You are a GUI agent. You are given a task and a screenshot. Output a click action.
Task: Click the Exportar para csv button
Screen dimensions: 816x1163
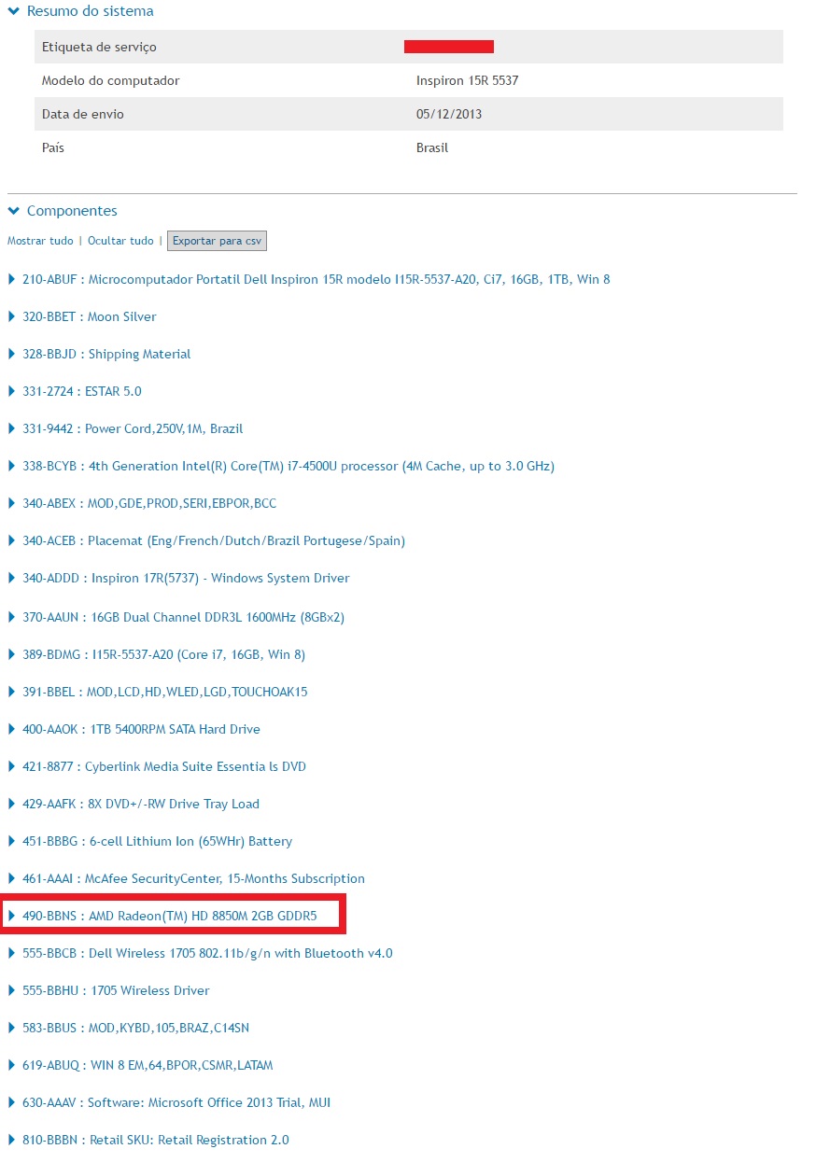pyautogui.click(x=218, y=241)
